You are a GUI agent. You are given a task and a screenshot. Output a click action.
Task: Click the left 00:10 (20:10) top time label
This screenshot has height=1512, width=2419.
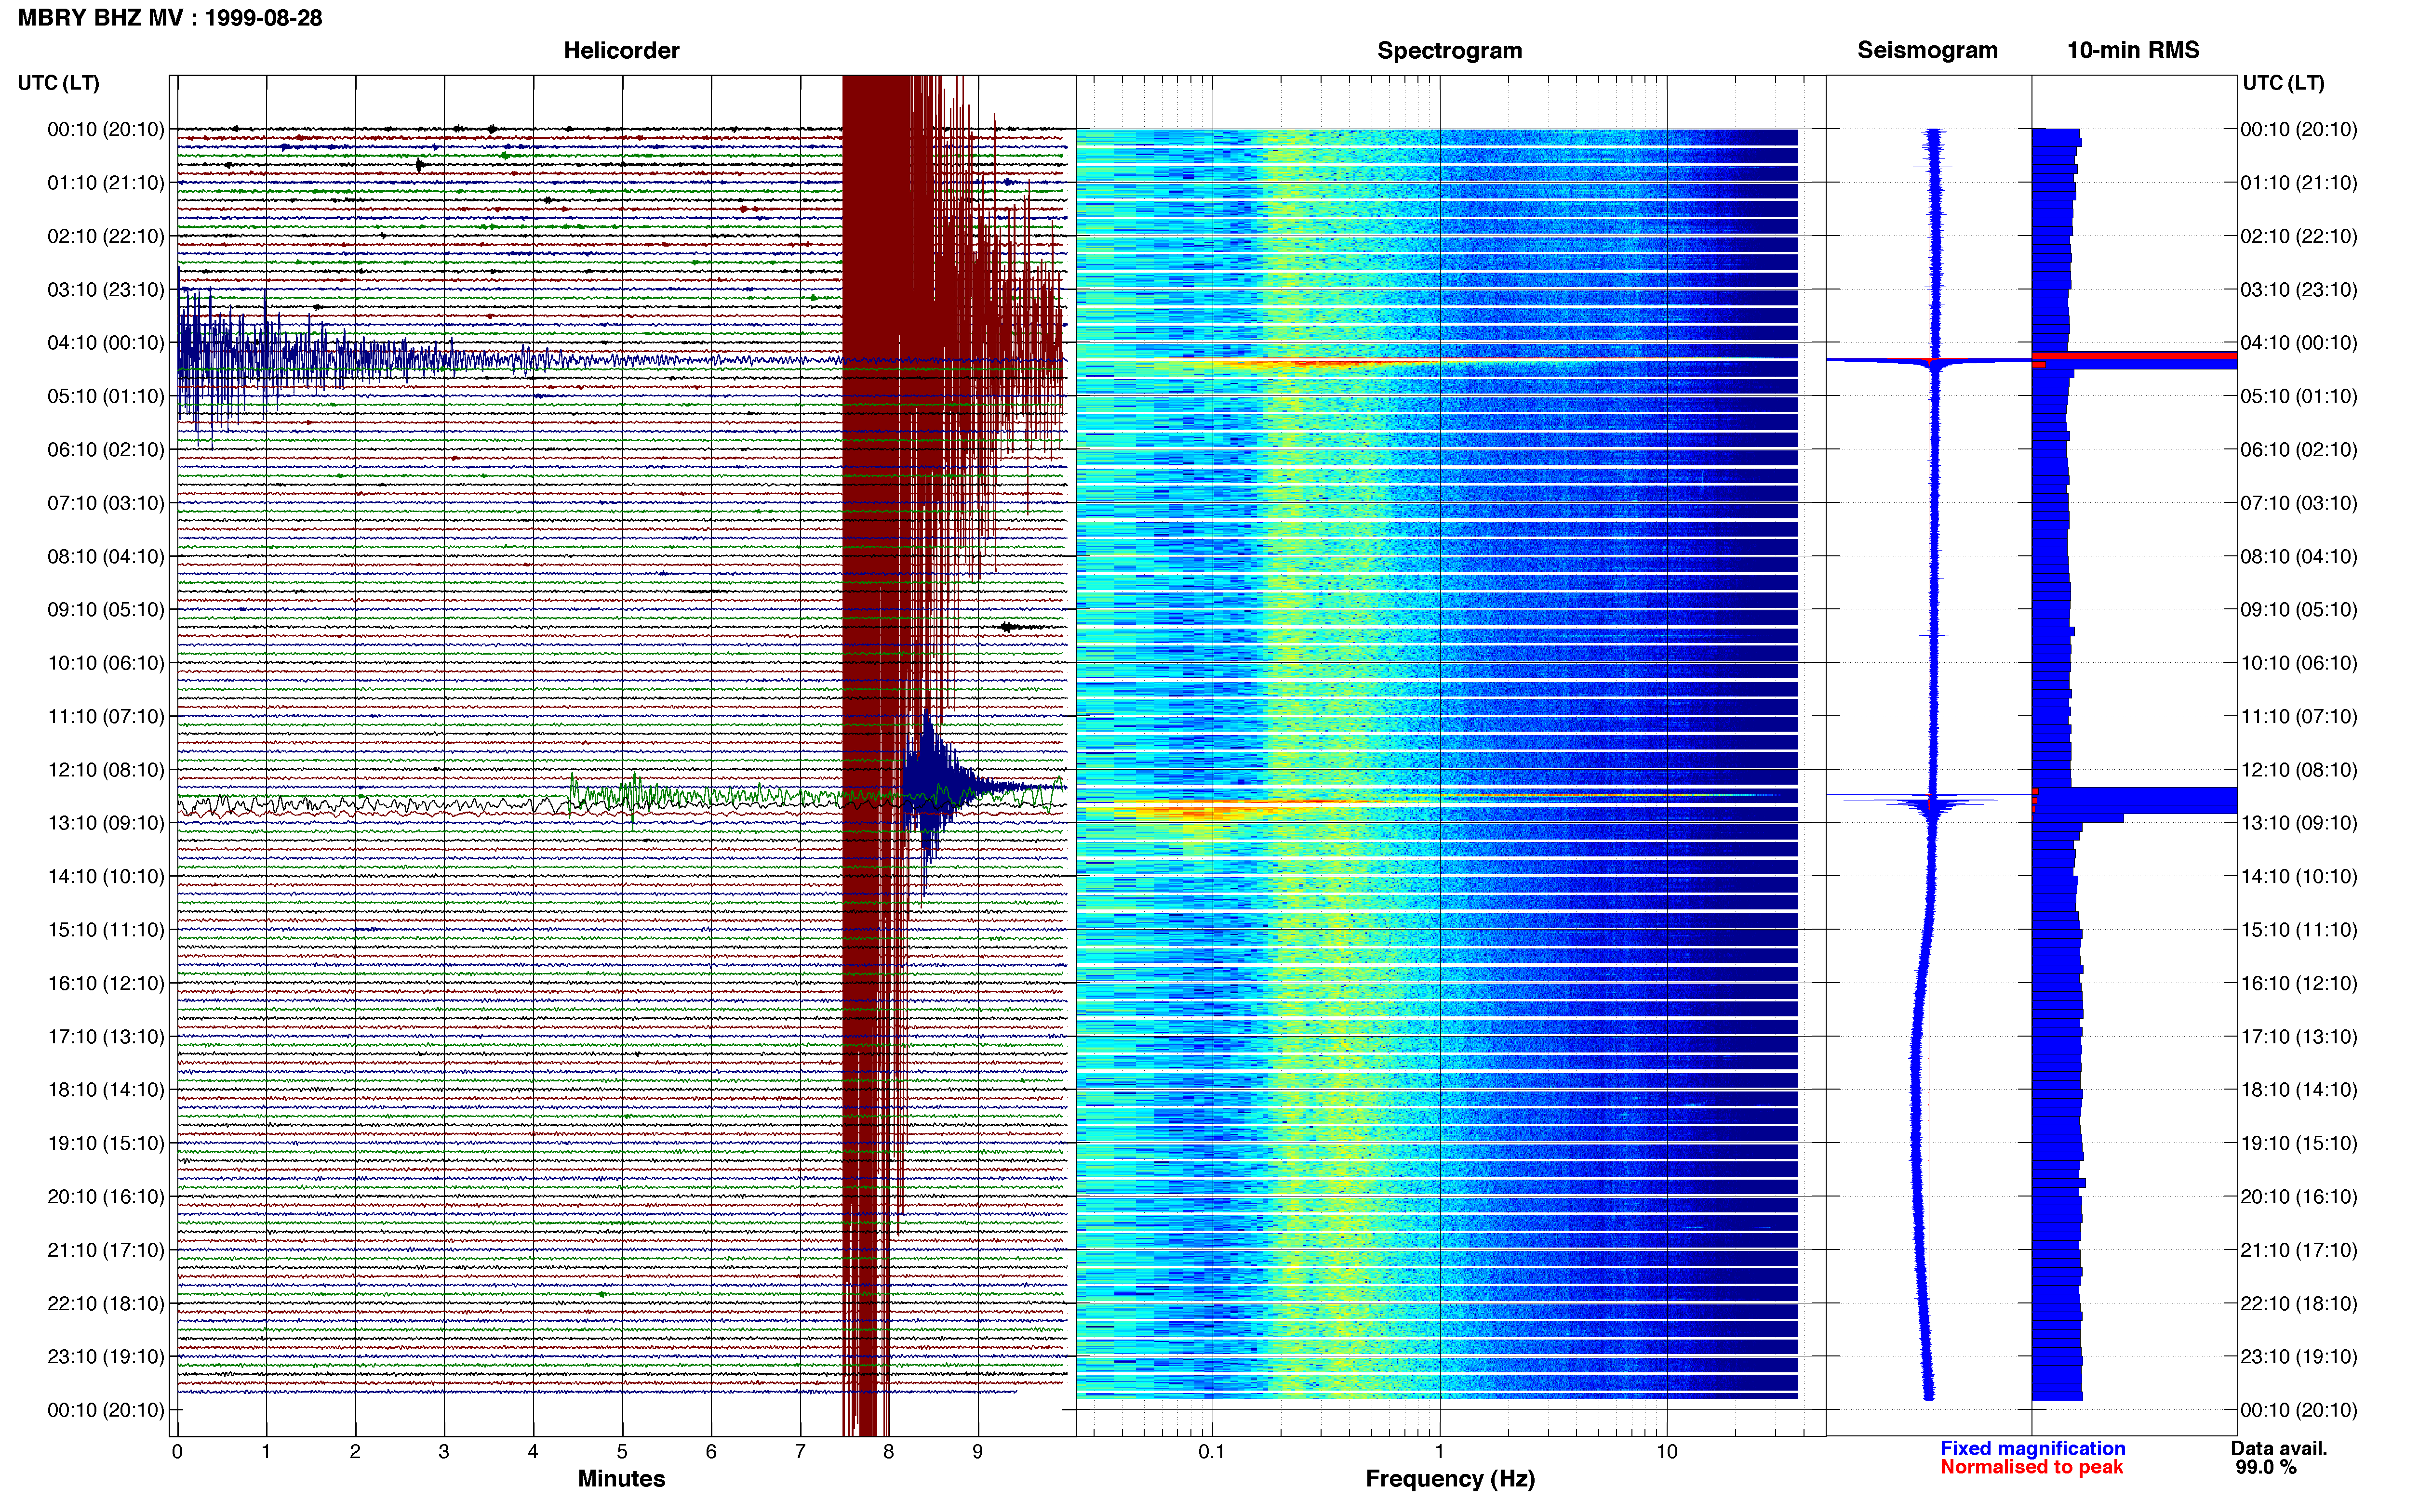pyautogui.click(x=105, y=129)
